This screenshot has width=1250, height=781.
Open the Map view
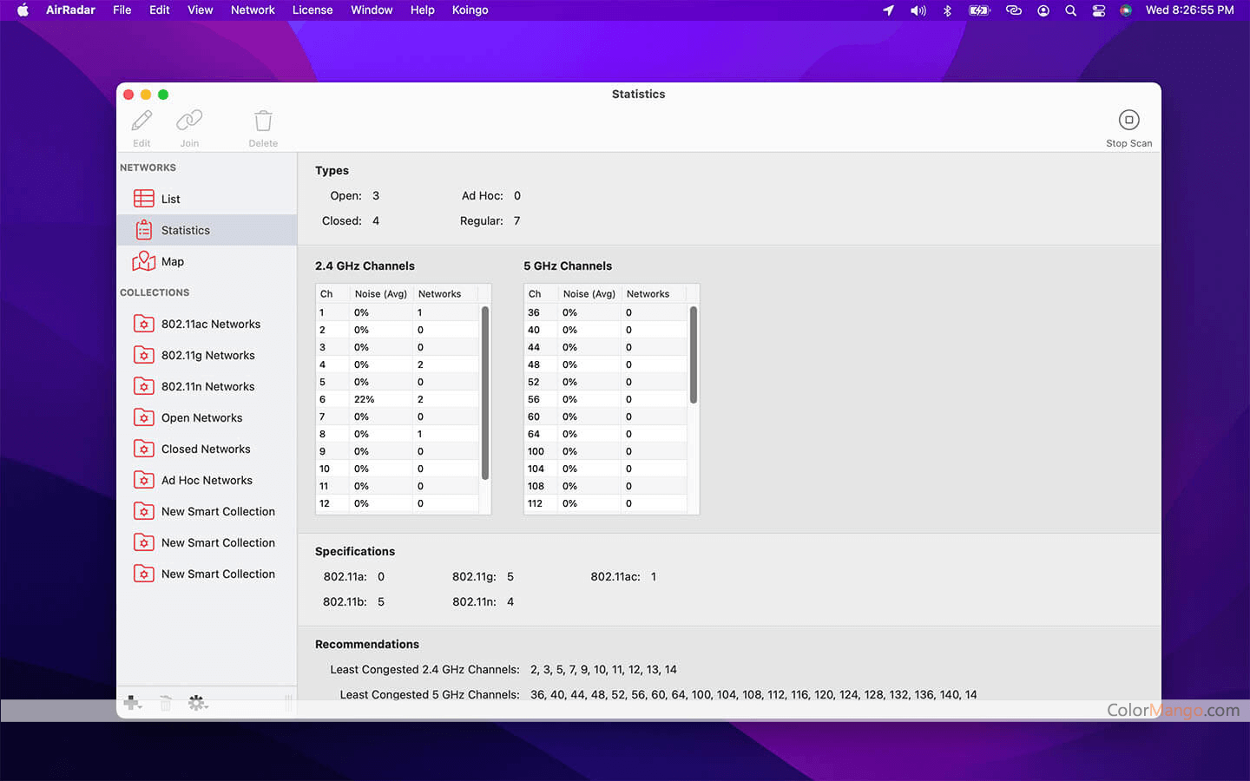click(172, 261)
